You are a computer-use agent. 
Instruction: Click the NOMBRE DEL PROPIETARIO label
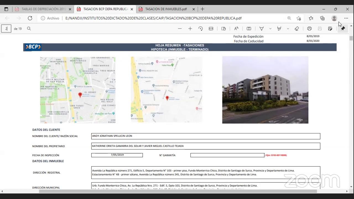[49, 146]
